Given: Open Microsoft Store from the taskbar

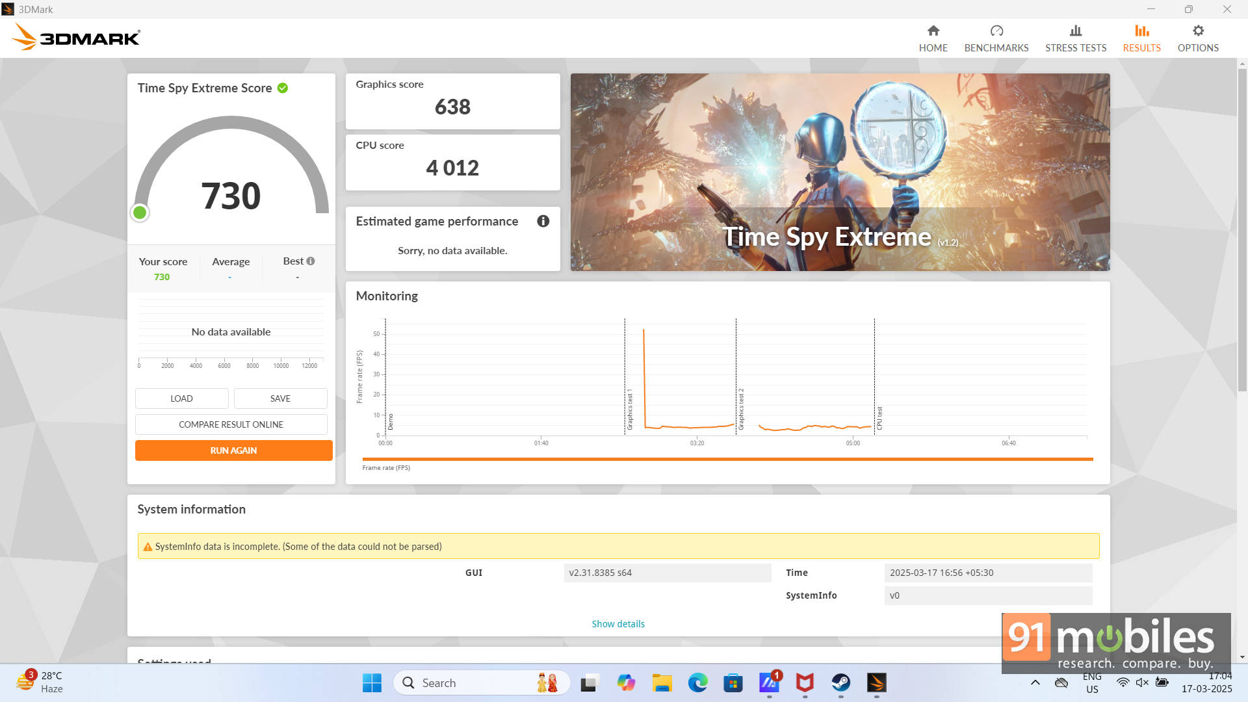Looking at the screenshot, I should pos(733,682).
